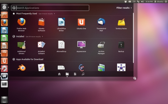Open the sound volume indicator menu
Image resolution: width=168 pixels, height=104 pixels.
coord(142,1)
